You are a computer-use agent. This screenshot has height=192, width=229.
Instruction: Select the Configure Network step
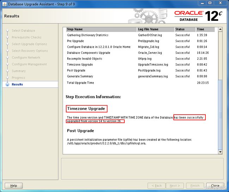(x=26, y=57)
